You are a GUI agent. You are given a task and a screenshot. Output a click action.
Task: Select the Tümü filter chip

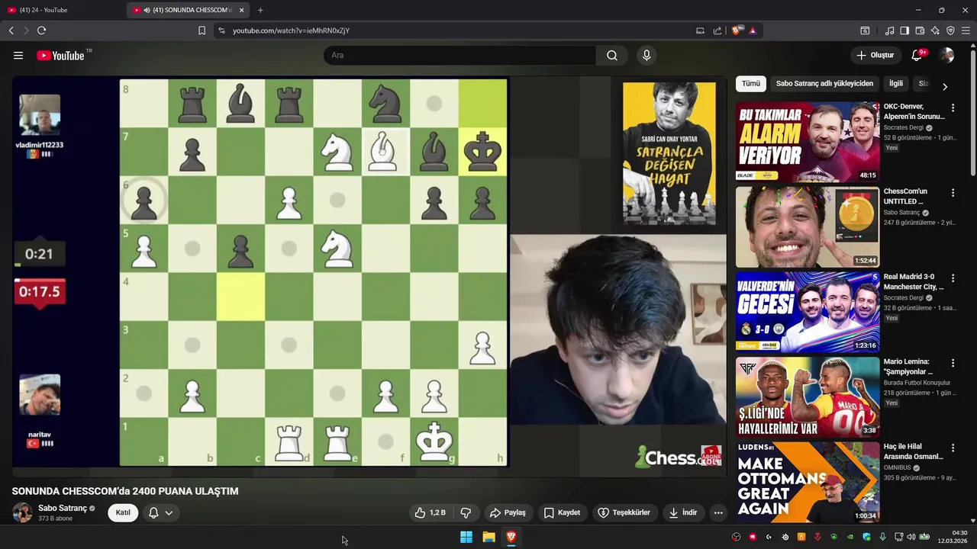pos(751,83)
